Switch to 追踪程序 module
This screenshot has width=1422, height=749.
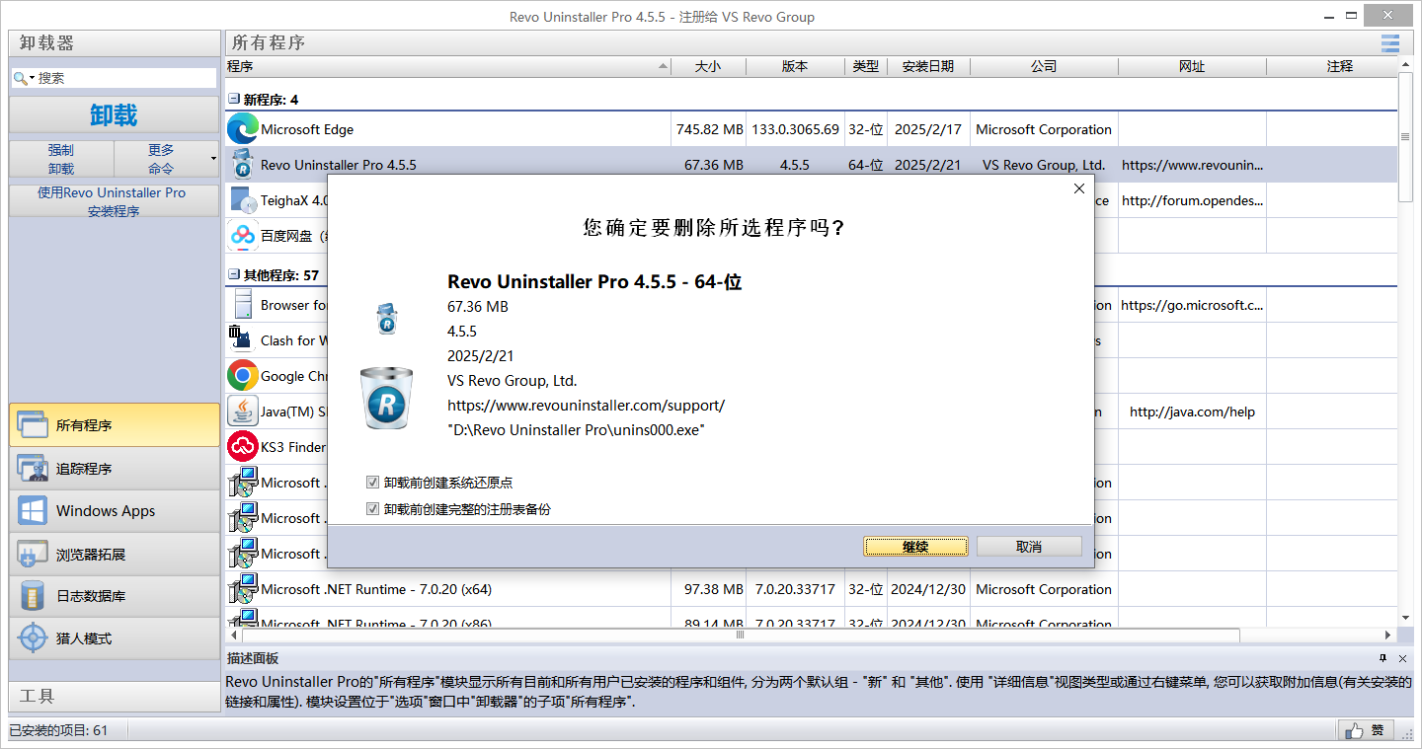[x=115, y=469]
